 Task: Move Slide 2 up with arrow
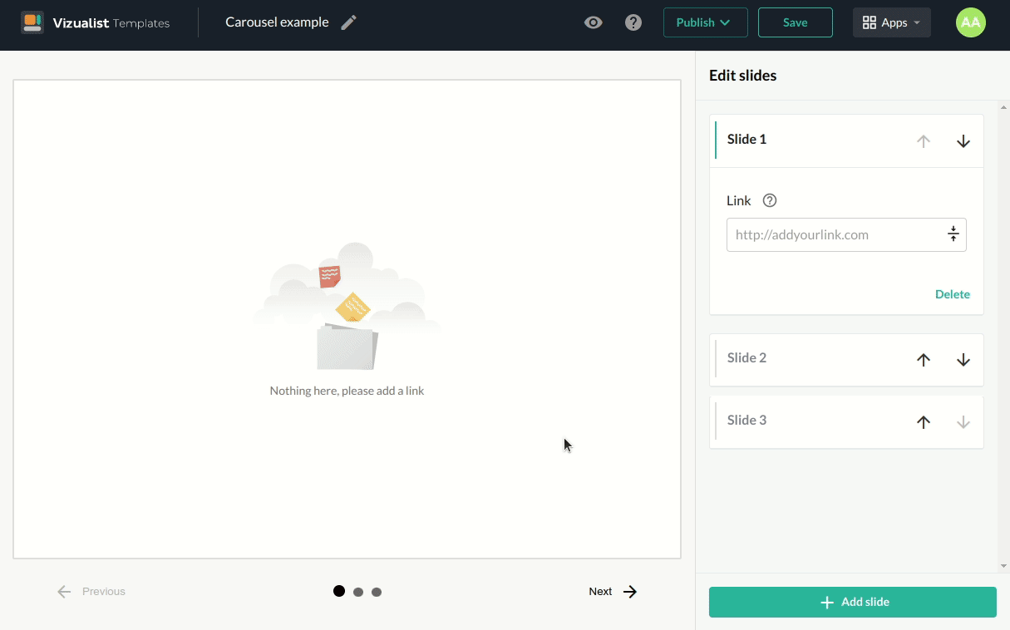click(923, 360)
